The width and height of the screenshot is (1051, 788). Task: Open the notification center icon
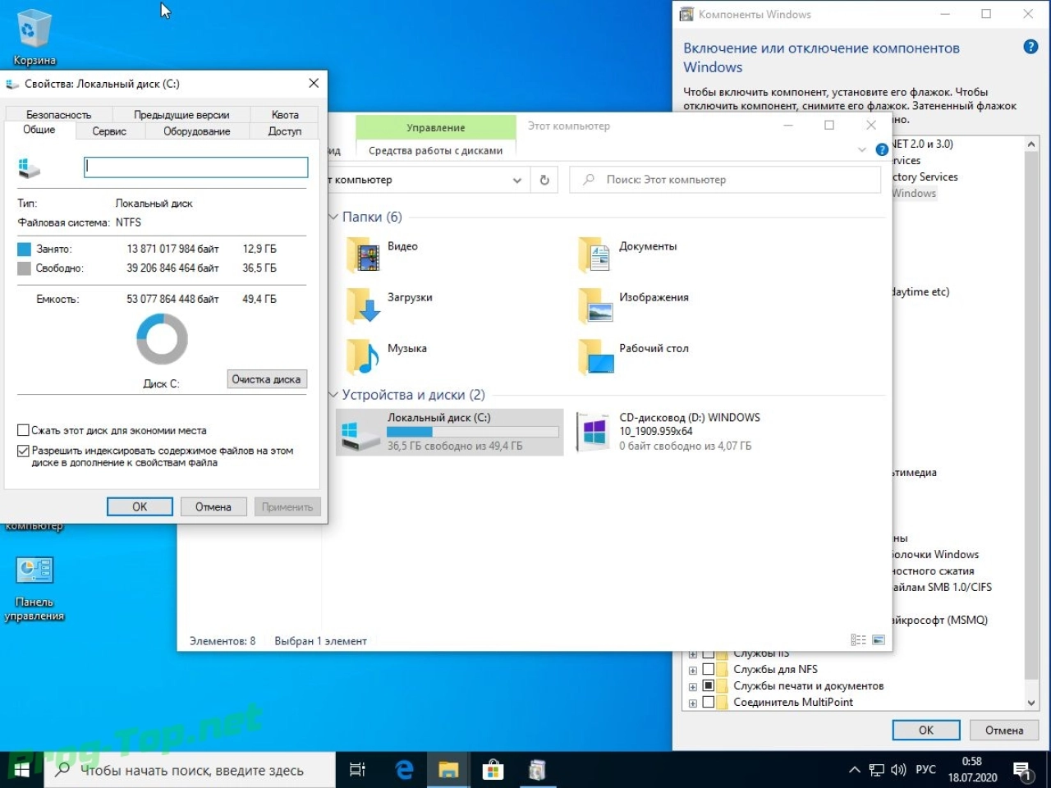click(1023, 770)
